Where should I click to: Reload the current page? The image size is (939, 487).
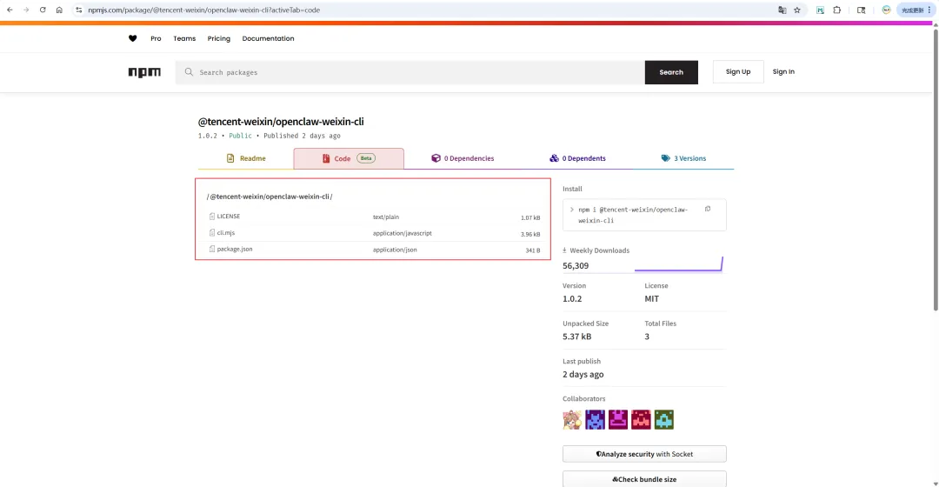tap(43, 10)
